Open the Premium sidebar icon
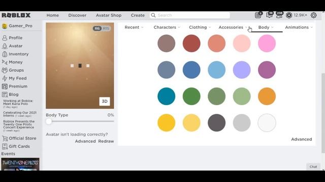 coord(5,86)
